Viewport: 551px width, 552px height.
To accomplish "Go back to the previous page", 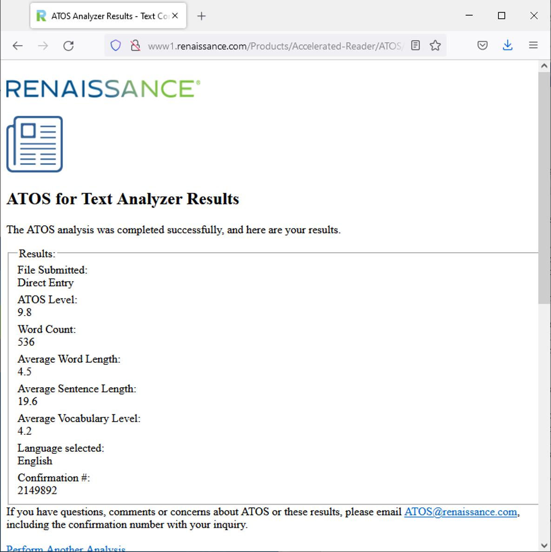I will click(x=18, y=46).
